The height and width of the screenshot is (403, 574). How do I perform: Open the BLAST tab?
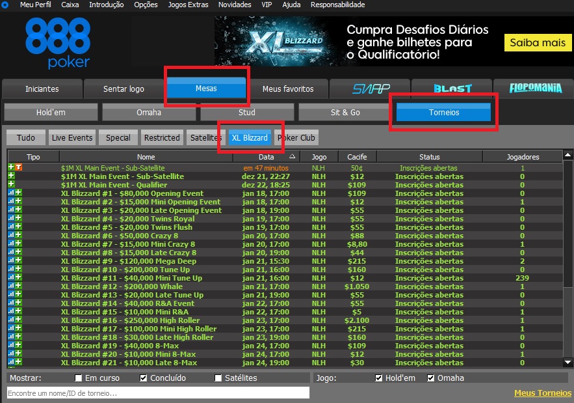pos(452,89)
